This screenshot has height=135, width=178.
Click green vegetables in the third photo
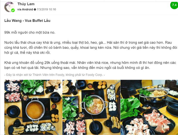[x=130, y=107]
